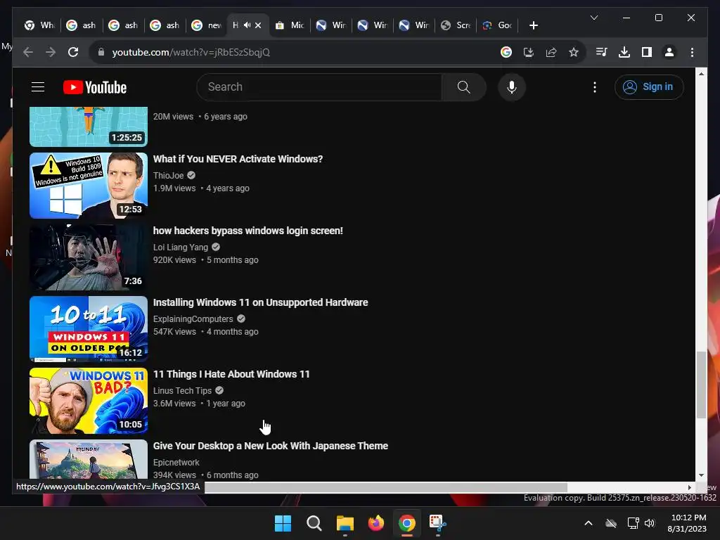Viewport: 720px width, 540px height.
Task: View site info via the padlock icon
Action: click(x=101, y=52)
